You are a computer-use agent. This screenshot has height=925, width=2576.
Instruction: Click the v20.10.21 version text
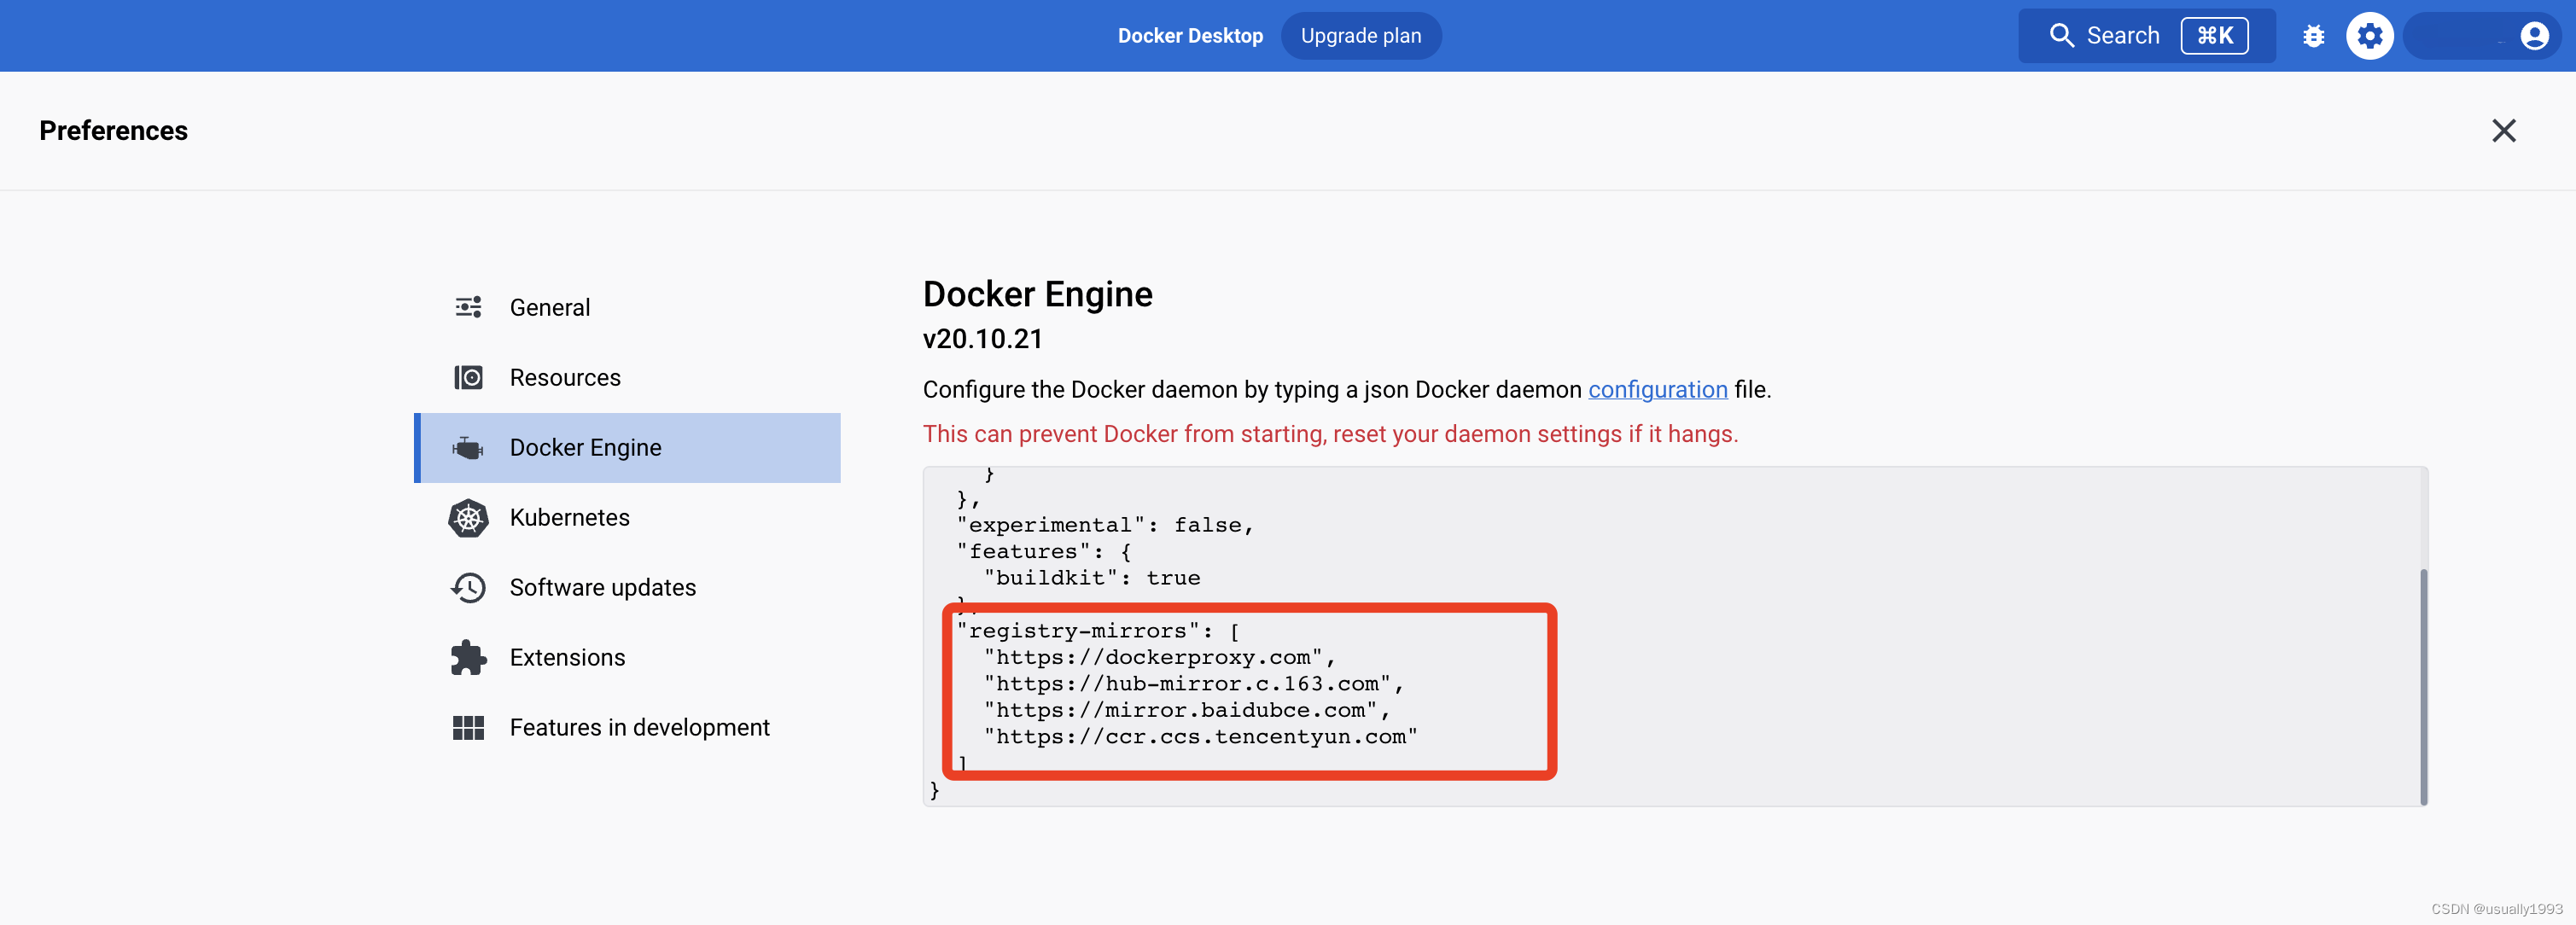[x=982, y=339]
